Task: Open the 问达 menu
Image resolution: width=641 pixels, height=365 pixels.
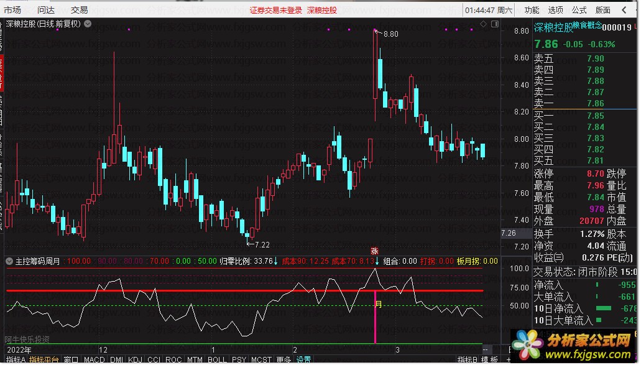Action: [46, 10]
